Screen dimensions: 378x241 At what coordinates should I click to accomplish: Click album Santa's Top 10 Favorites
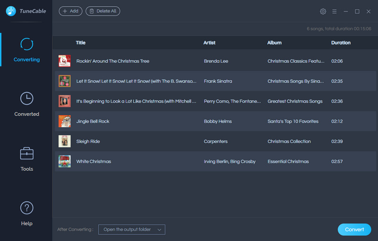(293, 121)
